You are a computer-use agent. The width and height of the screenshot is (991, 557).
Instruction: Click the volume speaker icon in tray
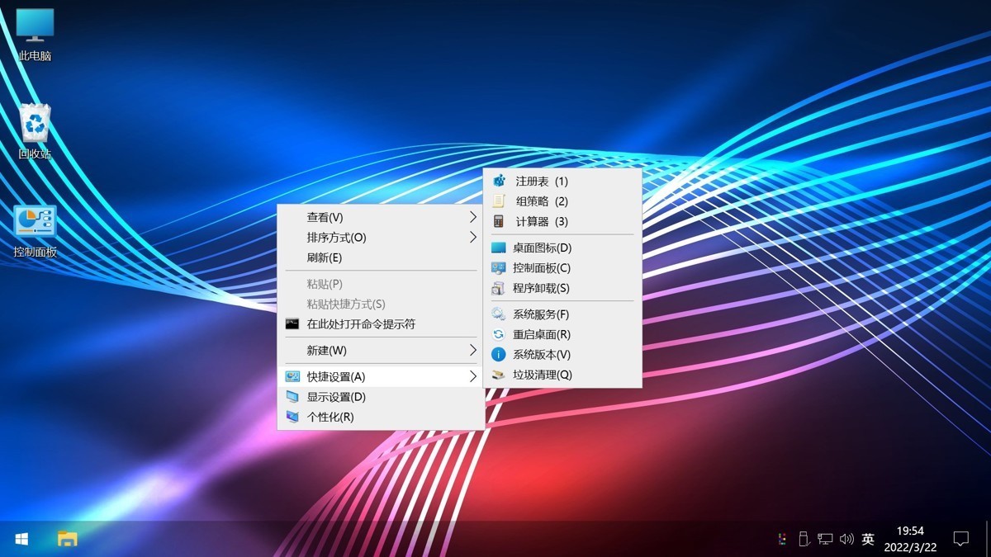coord(846,538)
